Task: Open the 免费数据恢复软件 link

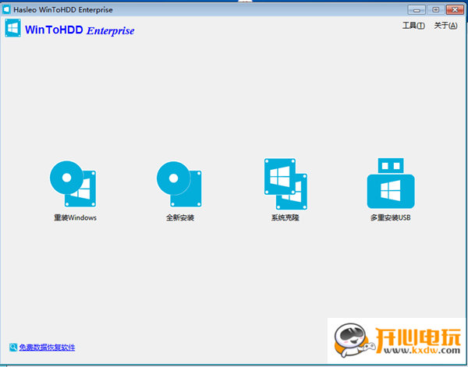Action: coord(47,348)
